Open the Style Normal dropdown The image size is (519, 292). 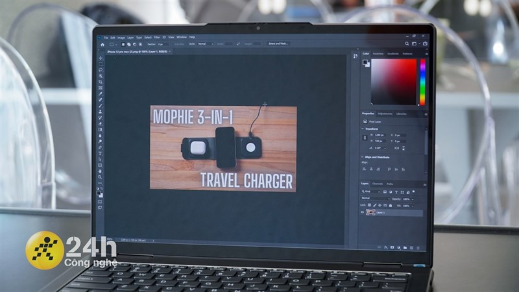pyautogui.click(x=205, y=44)
